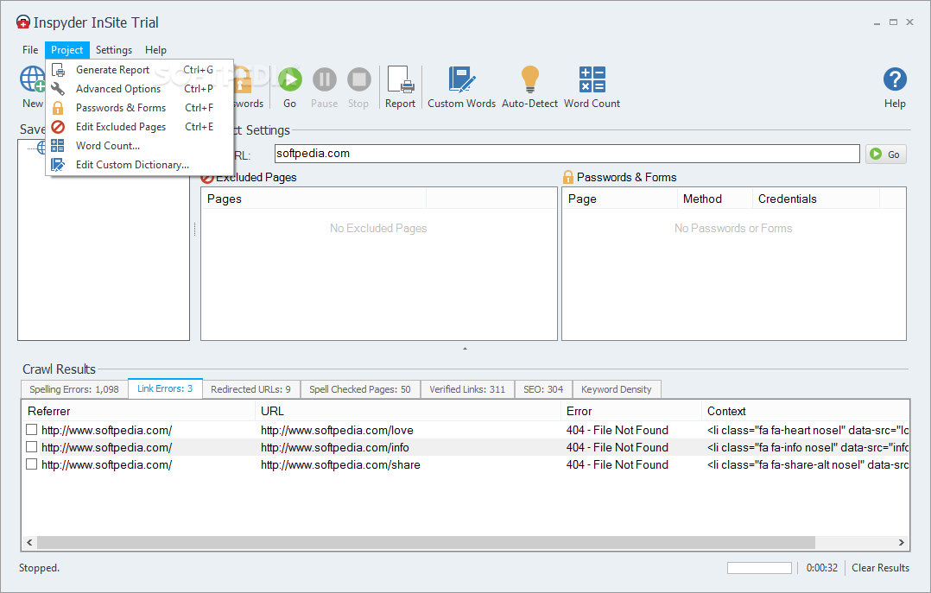Switch to Spell Checked Pages: 50 tab
The height and width of the screenshot is (593, 931).
pos(360,389)
